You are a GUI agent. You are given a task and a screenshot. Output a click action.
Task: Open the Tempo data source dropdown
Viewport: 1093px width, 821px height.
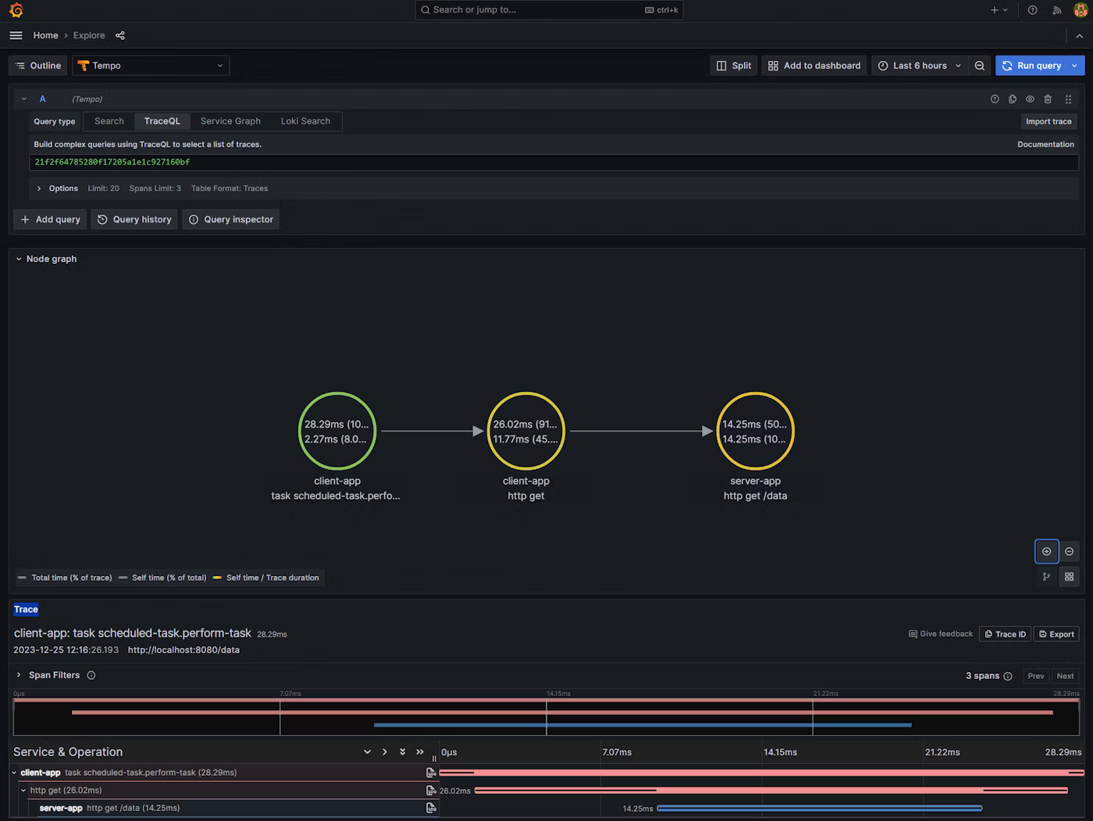[x=151, y=66]
